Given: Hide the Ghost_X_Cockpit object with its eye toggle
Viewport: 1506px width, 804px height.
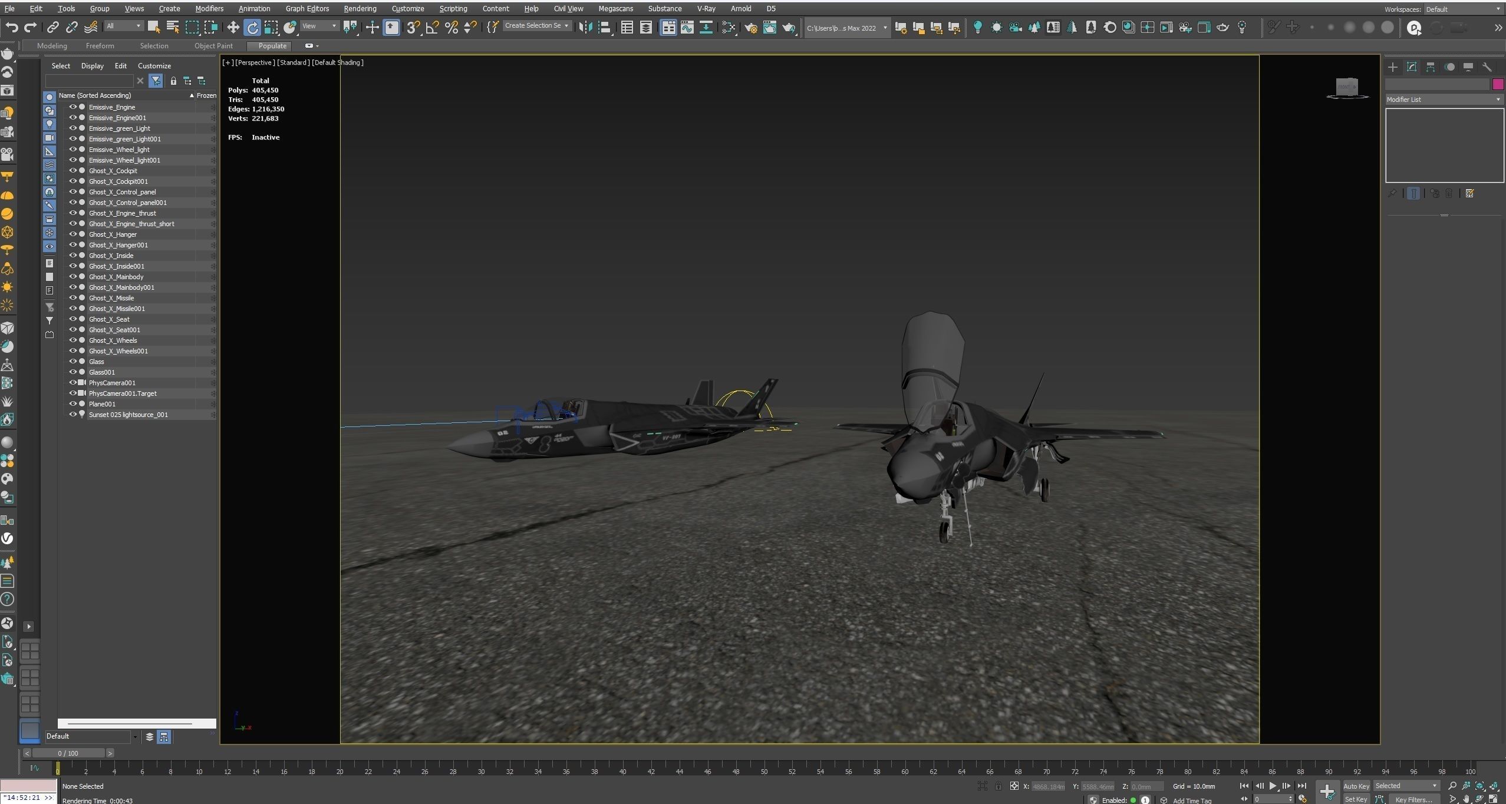Looking at the screenshot, I should (x=73, y=170).
